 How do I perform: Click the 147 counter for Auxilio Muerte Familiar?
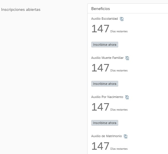100,68
